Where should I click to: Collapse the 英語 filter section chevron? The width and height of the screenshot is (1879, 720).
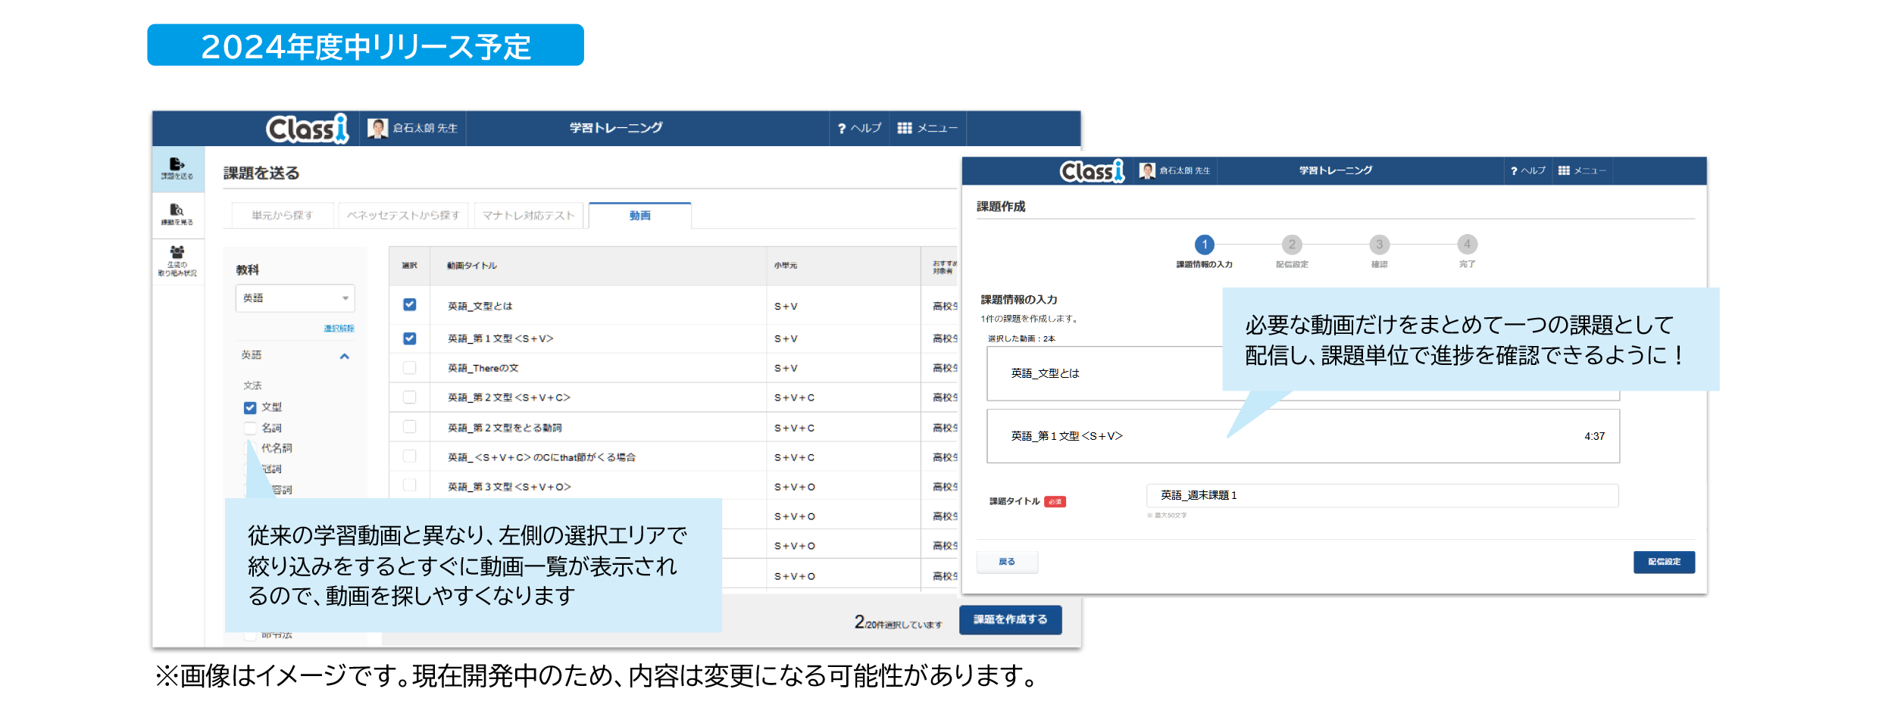pos(345,356)
